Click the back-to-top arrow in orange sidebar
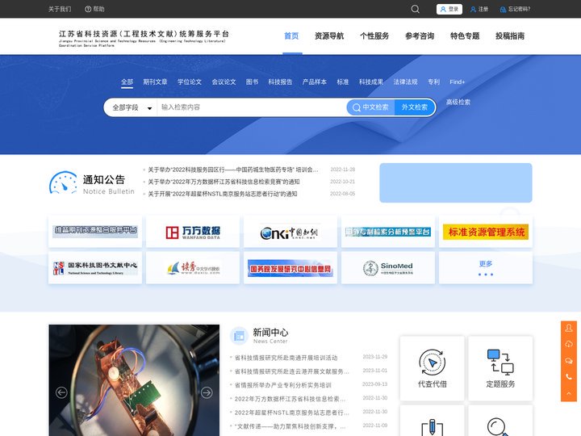The height and width of the screenshot is (436, 581). 569,393
